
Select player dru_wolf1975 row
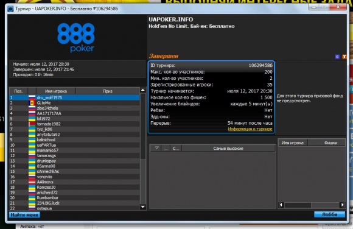click(74, 97)
